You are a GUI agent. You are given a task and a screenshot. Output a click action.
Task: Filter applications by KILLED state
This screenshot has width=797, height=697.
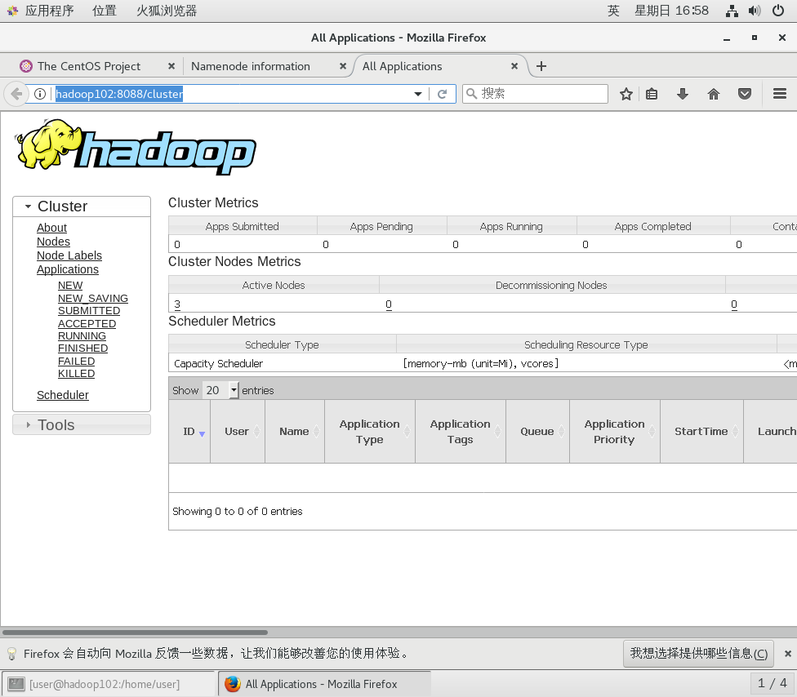(76, 374)
